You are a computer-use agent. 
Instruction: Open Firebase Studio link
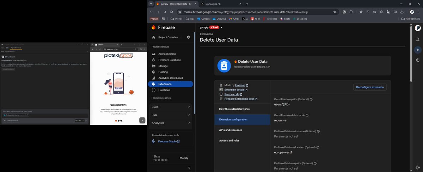pos(169,141)
